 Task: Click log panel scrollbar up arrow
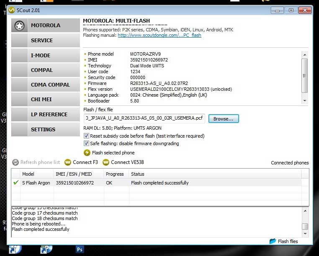click(305, 211)
